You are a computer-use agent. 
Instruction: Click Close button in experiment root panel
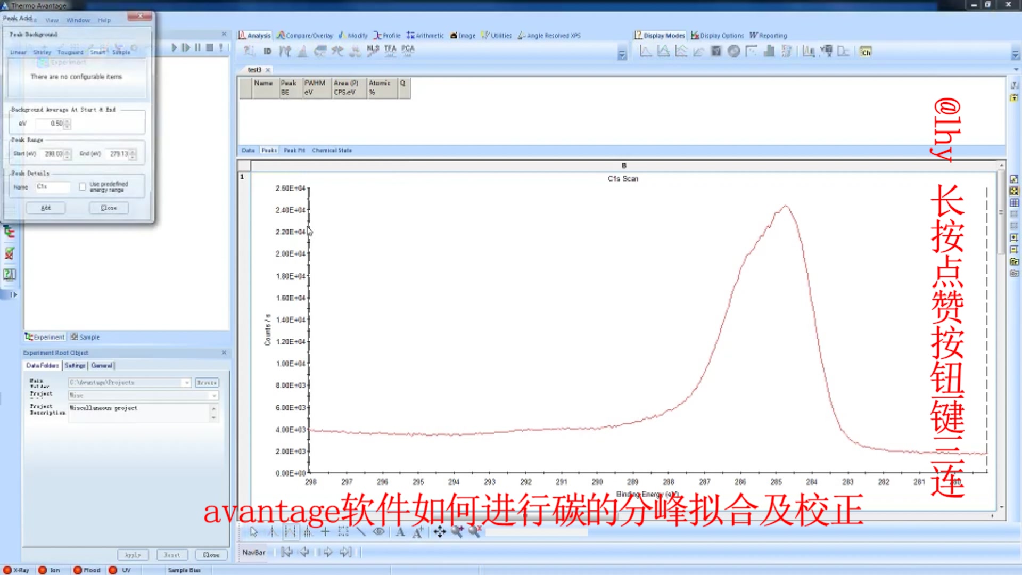click(x=211, y=555)
